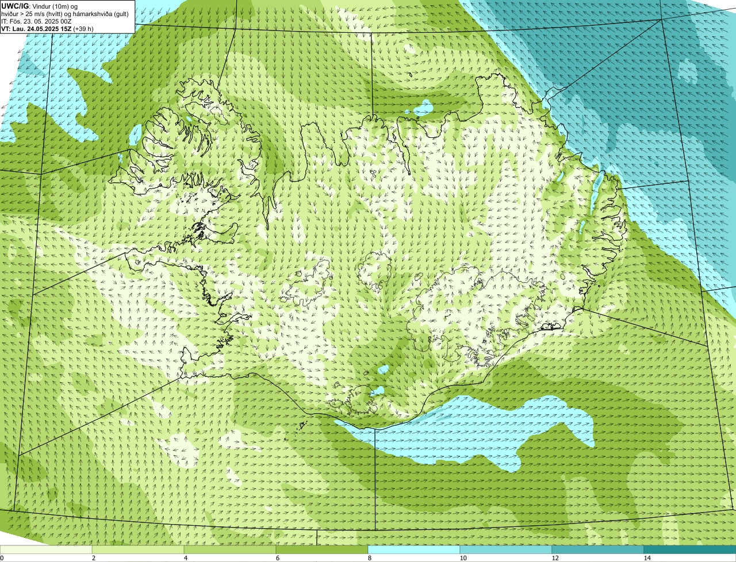Screen dimensions: 736x562
Task: Click the legend label "14"
Action: (647, 558)
